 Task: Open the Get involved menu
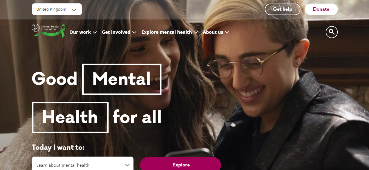(x=119, y=32)
